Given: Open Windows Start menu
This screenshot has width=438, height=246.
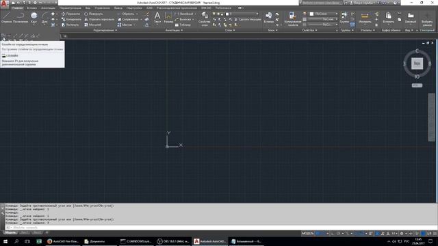Looking at the screenshot, I should (x=5, y=241).
